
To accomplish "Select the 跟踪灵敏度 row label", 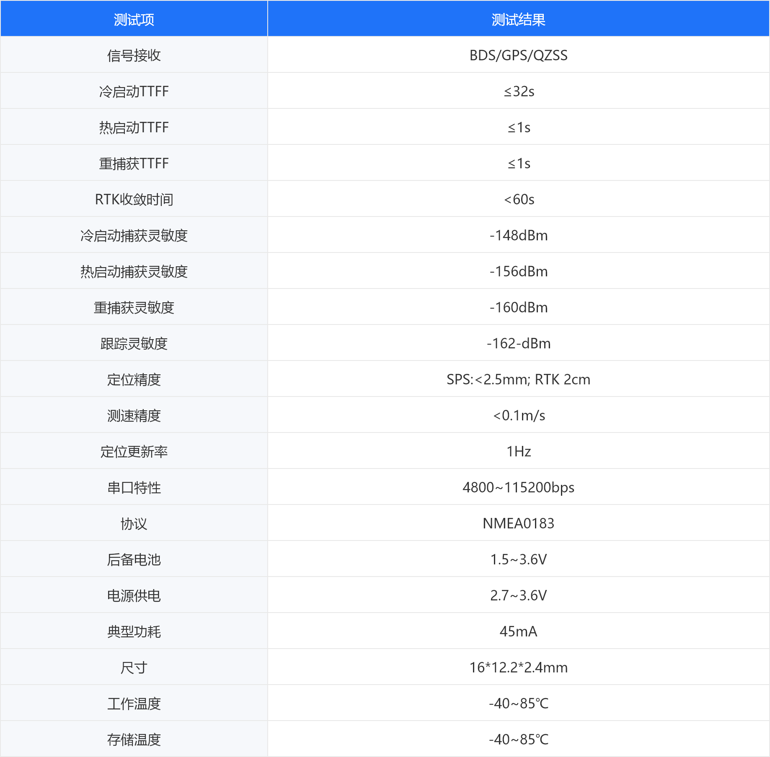I will [x=134, y=343].
